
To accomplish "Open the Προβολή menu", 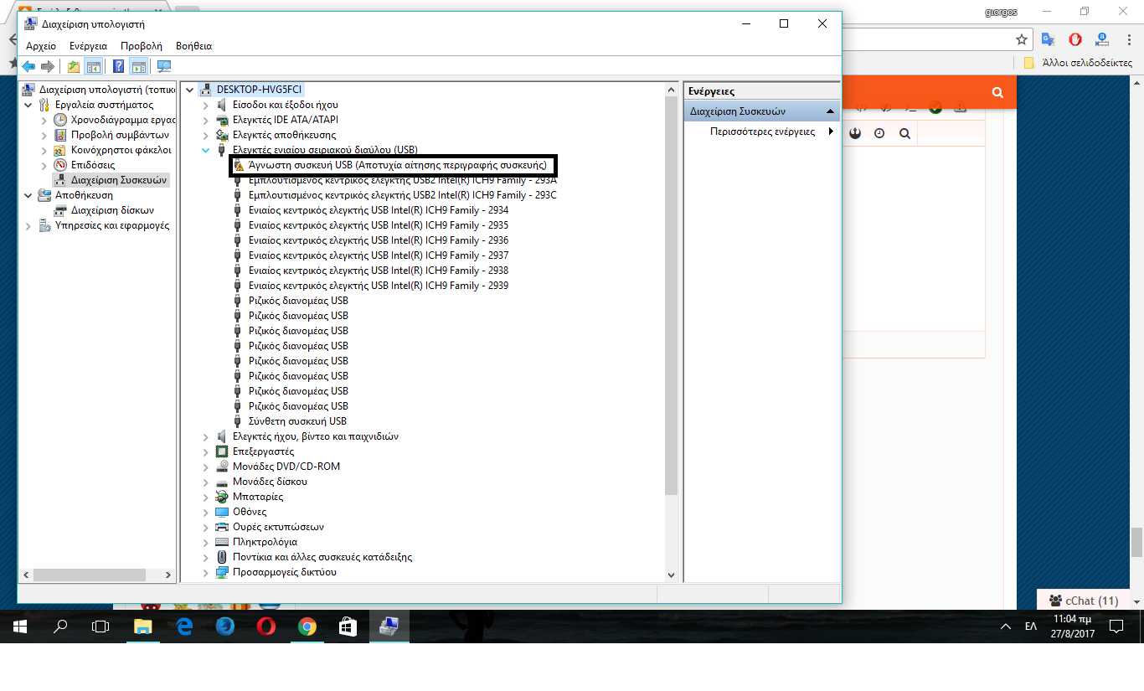I will [141, 46].
